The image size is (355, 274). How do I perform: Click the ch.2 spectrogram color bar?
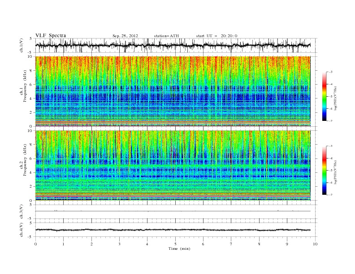point(324,170)
